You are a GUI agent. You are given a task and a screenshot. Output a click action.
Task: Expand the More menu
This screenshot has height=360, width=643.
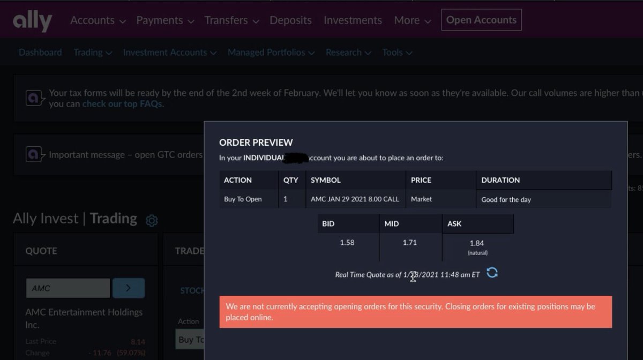click(x=412, y=20)
